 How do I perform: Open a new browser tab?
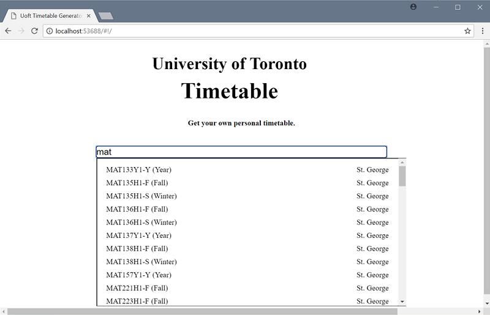[x=106, y=16]
